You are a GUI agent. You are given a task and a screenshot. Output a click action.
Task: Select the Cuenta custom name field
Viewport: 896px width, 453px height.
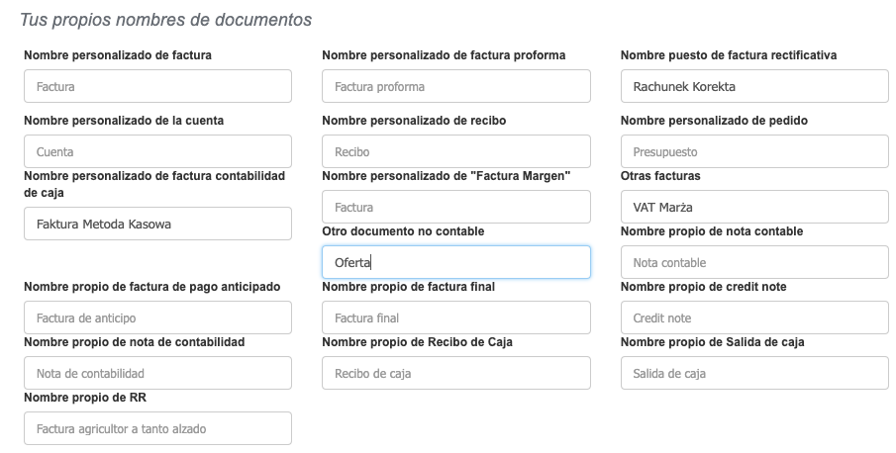[x=157, y=151]
